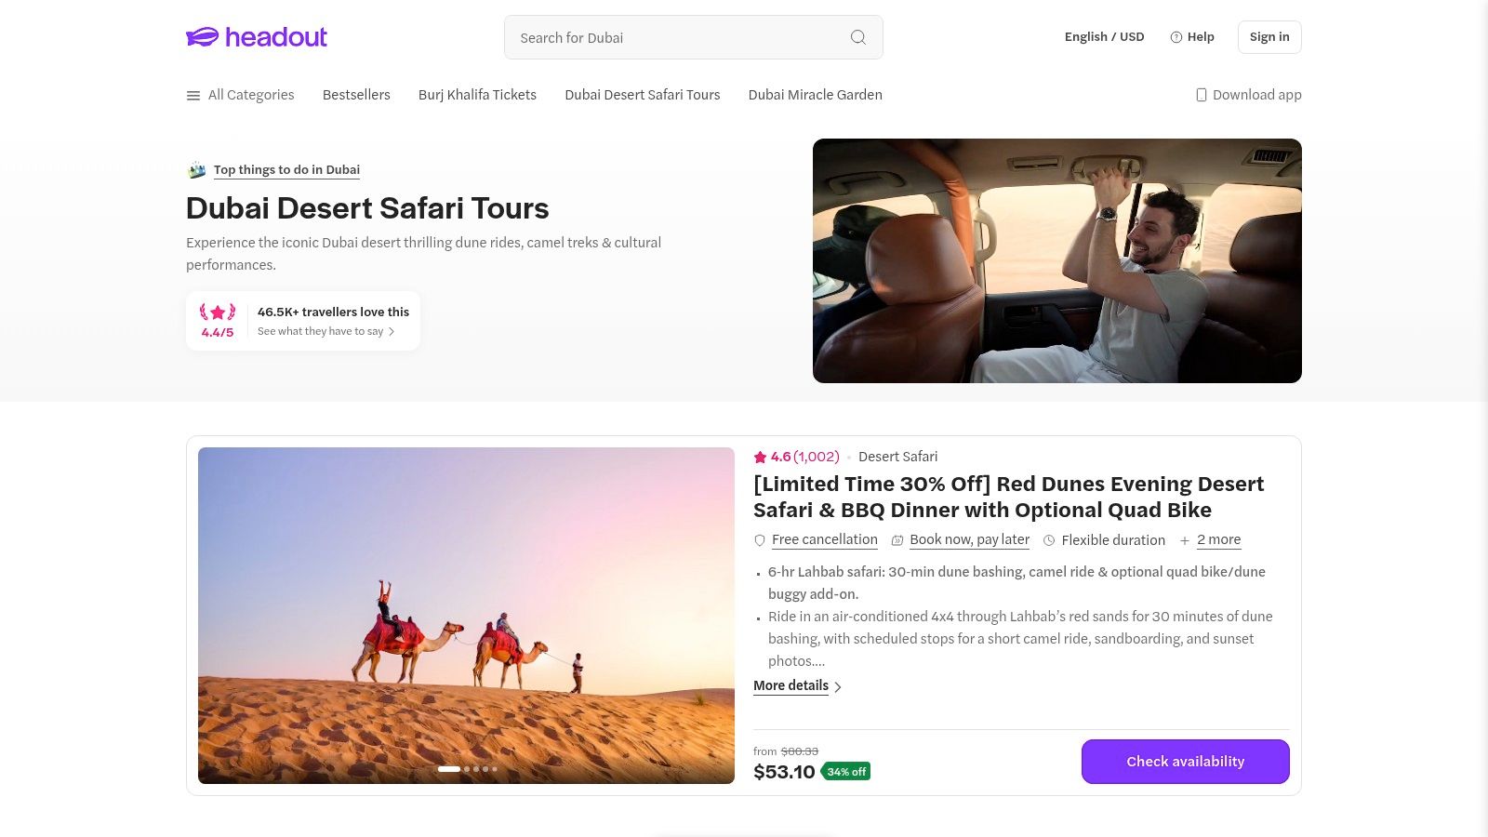Click the Headout logo
The height and width of the screenshot is (837, 1488).
click(x=256, y=37)
